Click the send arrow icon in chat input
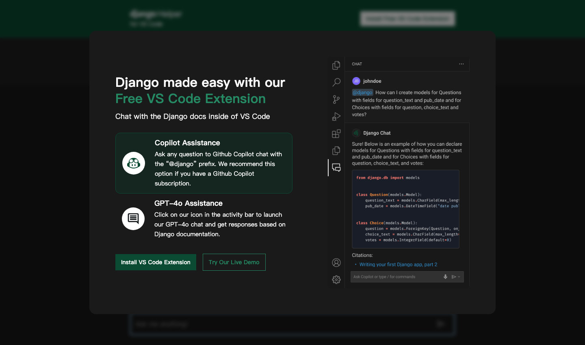 (x=454, y=277)
